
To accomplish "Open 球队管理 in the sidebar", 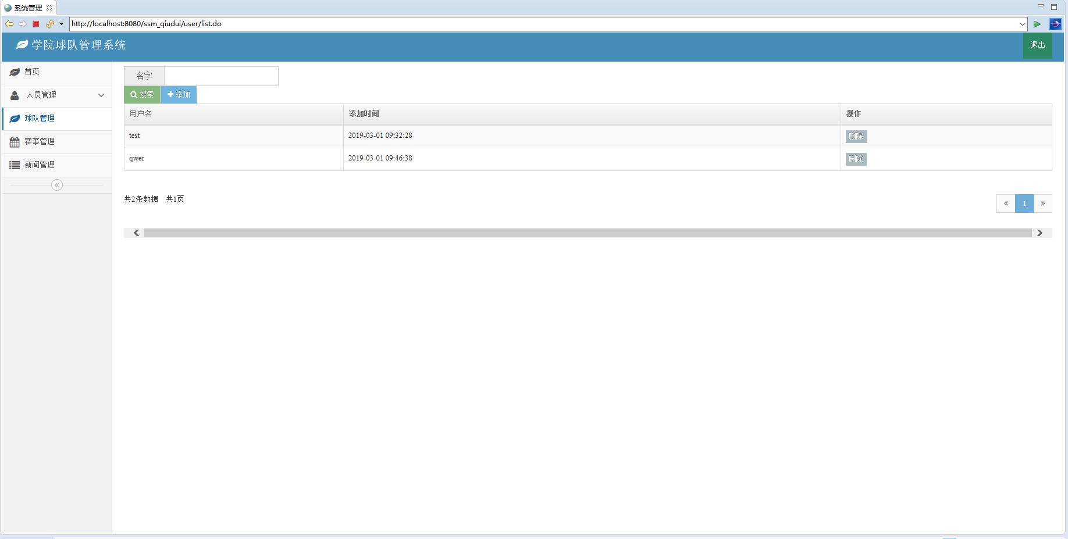I will [57, 119].
